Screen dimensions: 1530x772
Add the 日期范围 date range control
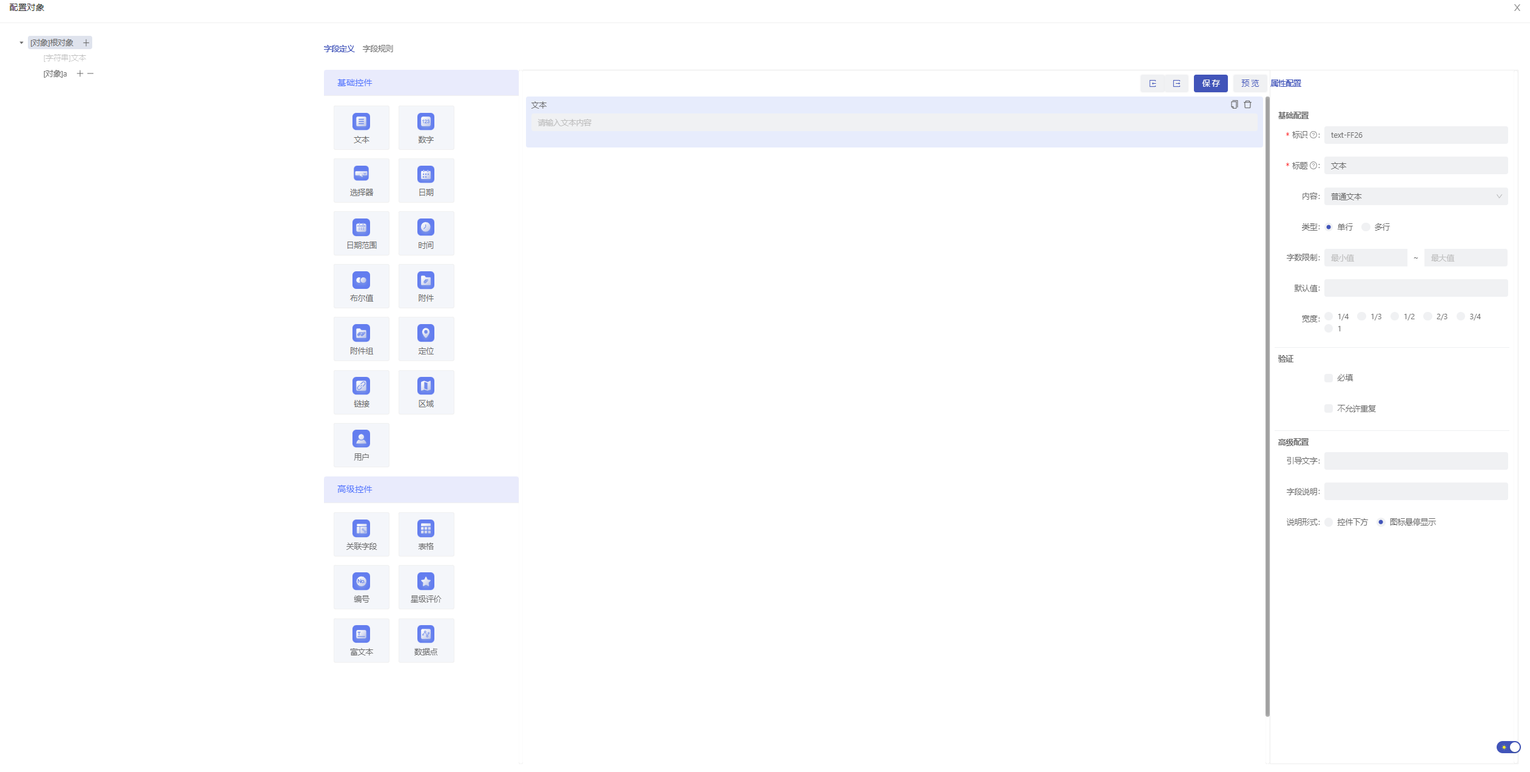coord(361,233)
